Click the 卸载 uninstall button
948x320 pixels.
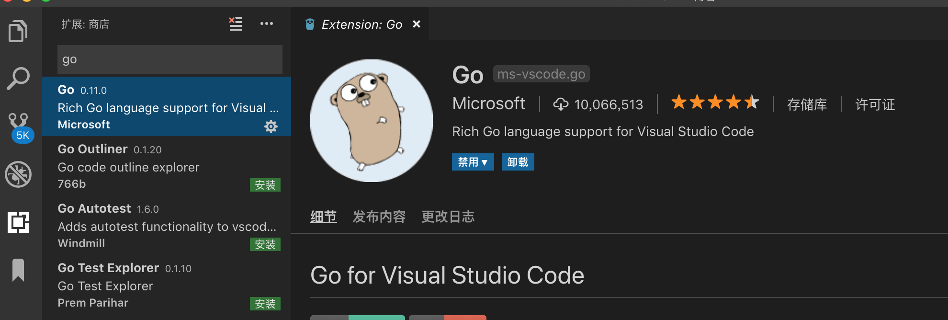[518, 162]
